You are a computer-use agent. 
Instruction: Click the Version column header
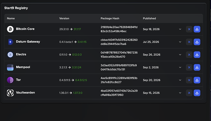[x=64, y=18]
